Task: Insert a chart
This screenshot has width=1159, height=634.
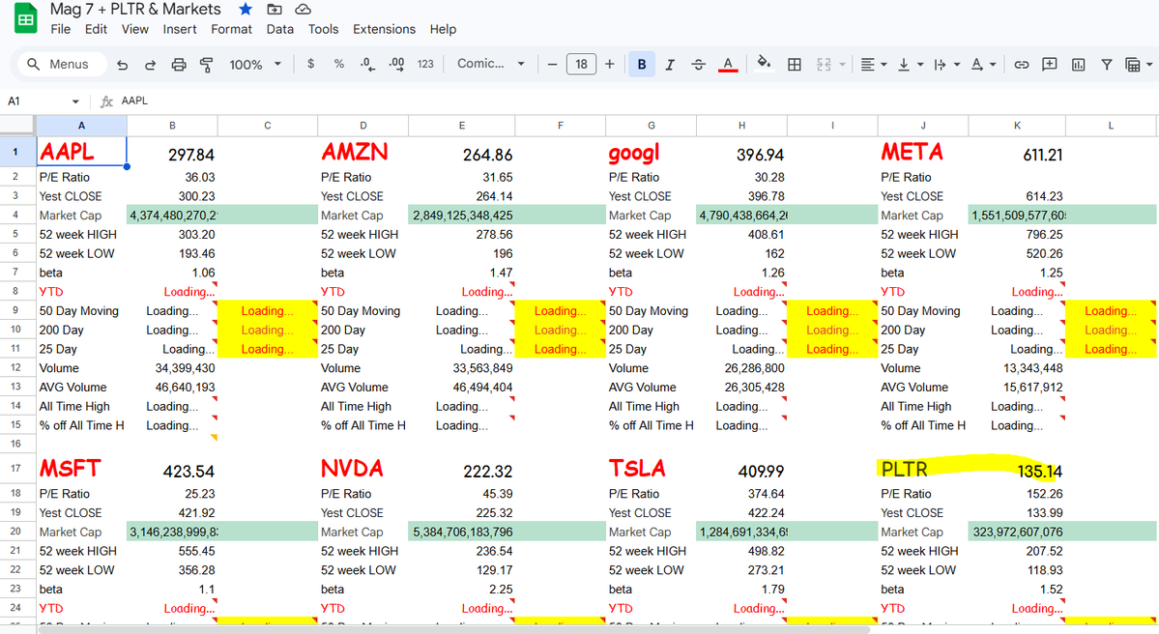Action: point(1079,65)
